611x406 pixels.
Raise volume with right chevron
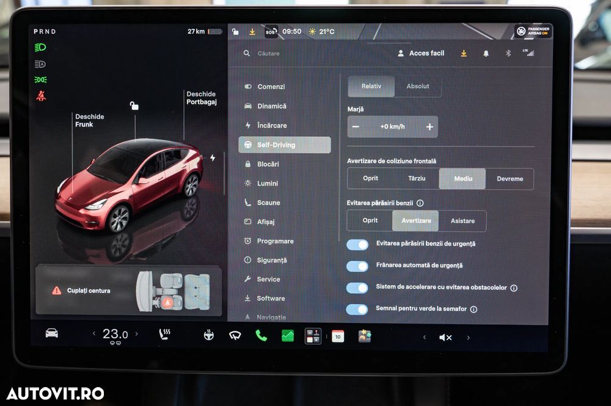(468, 338)
